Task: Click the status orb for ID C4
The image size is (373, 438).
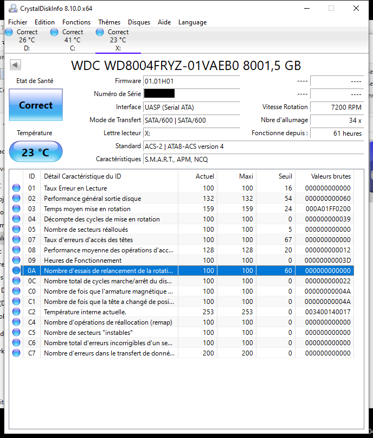Action: pos(16,322)
